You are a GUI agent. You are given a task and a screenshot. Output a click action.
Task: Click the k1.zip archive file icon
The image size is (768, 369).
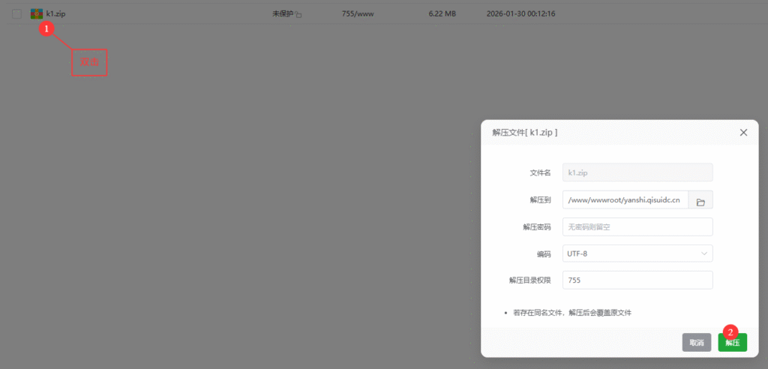point(37,13)
